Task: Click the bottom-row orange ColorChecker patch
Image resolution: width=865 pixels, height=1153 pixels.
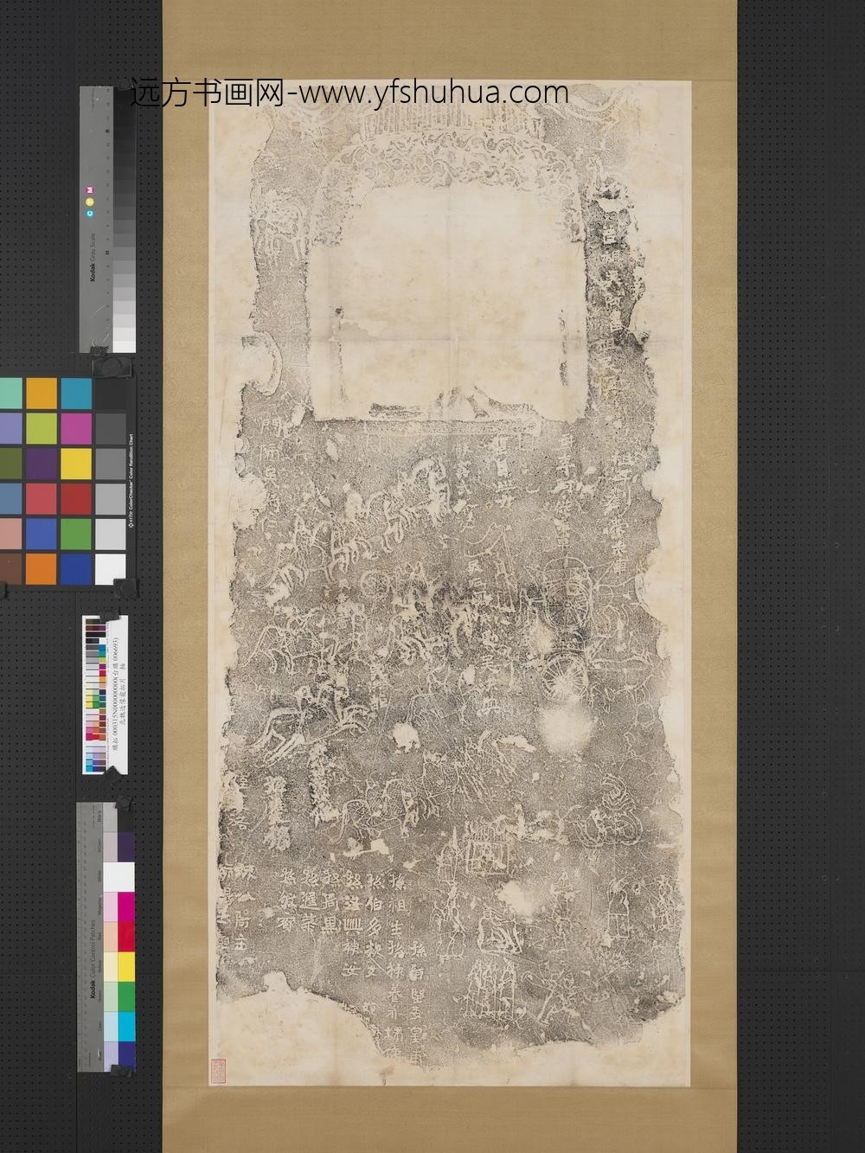Action: [42, 568]
